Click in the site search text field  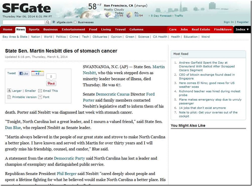(24, 22)
